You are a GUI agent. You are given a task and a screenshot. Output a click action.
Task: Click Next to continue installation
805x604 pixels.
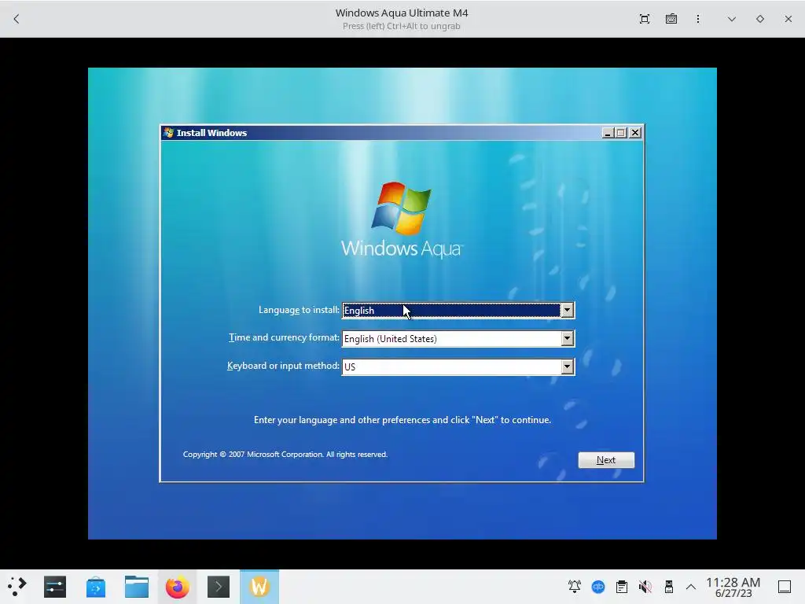coord(606,460)
